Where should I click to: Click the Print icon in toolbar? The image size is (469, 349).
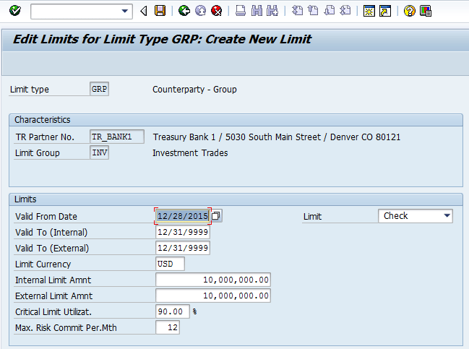(x=241, y=11)
